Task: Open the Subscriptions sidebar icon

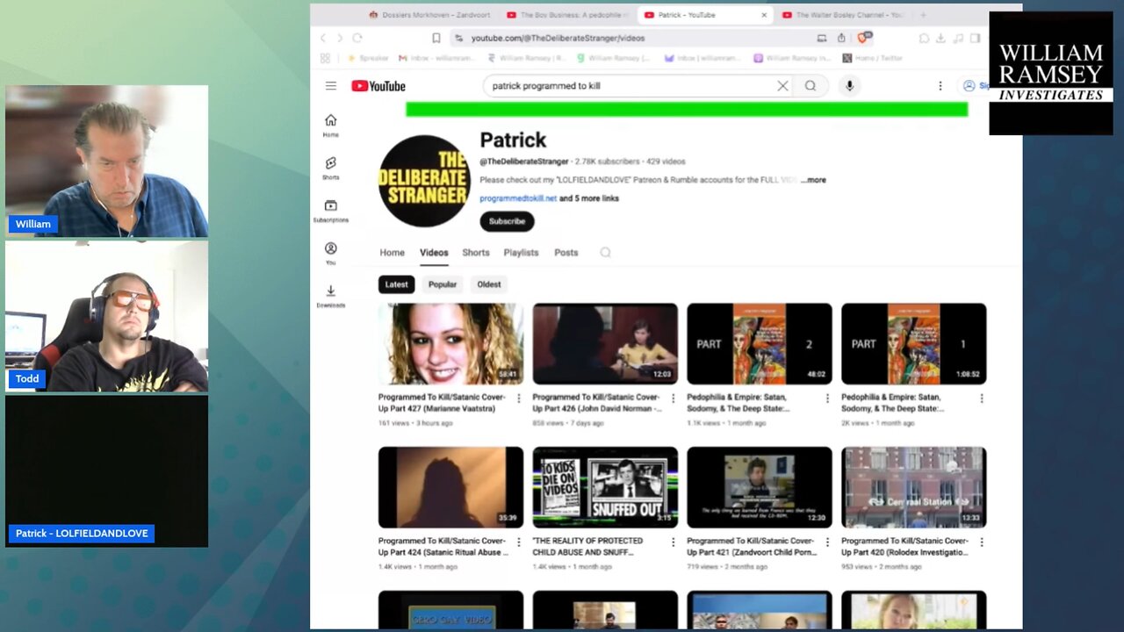Action: 330,211
